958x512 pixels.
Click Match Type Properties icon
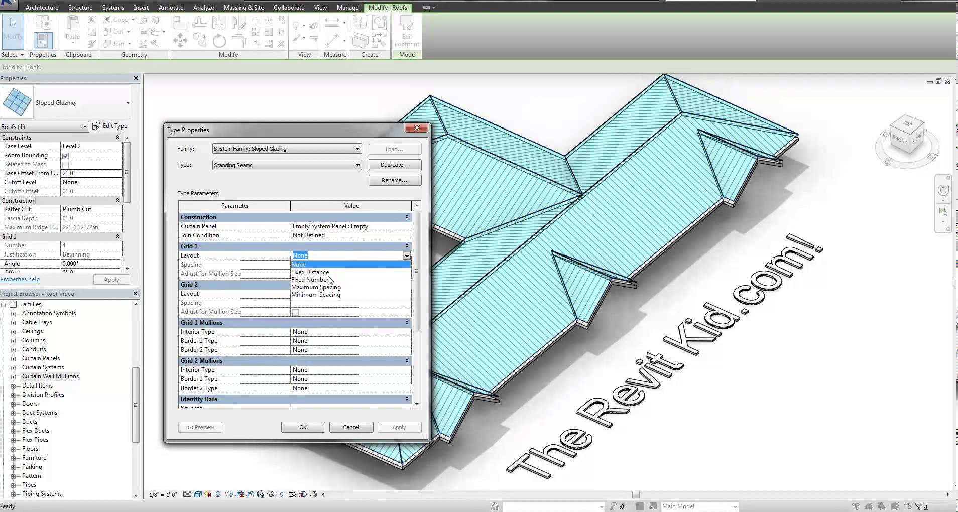pos(92,44)
